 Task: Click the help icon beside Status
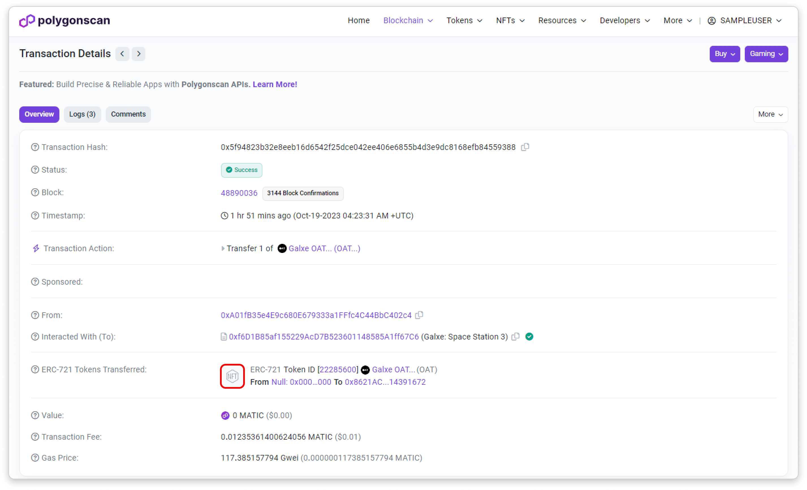(35, 170)
